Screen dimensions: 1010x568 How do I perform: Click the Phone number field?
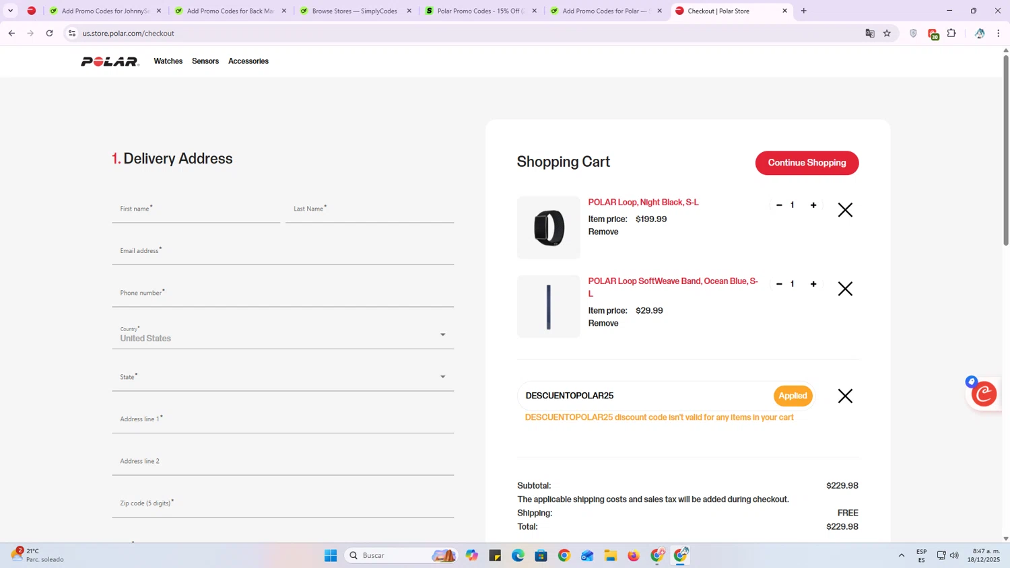click(x=283, y=293)
